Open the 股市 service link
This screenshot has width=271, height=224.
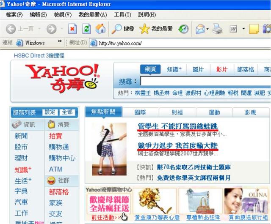click(x=21, y=147)
